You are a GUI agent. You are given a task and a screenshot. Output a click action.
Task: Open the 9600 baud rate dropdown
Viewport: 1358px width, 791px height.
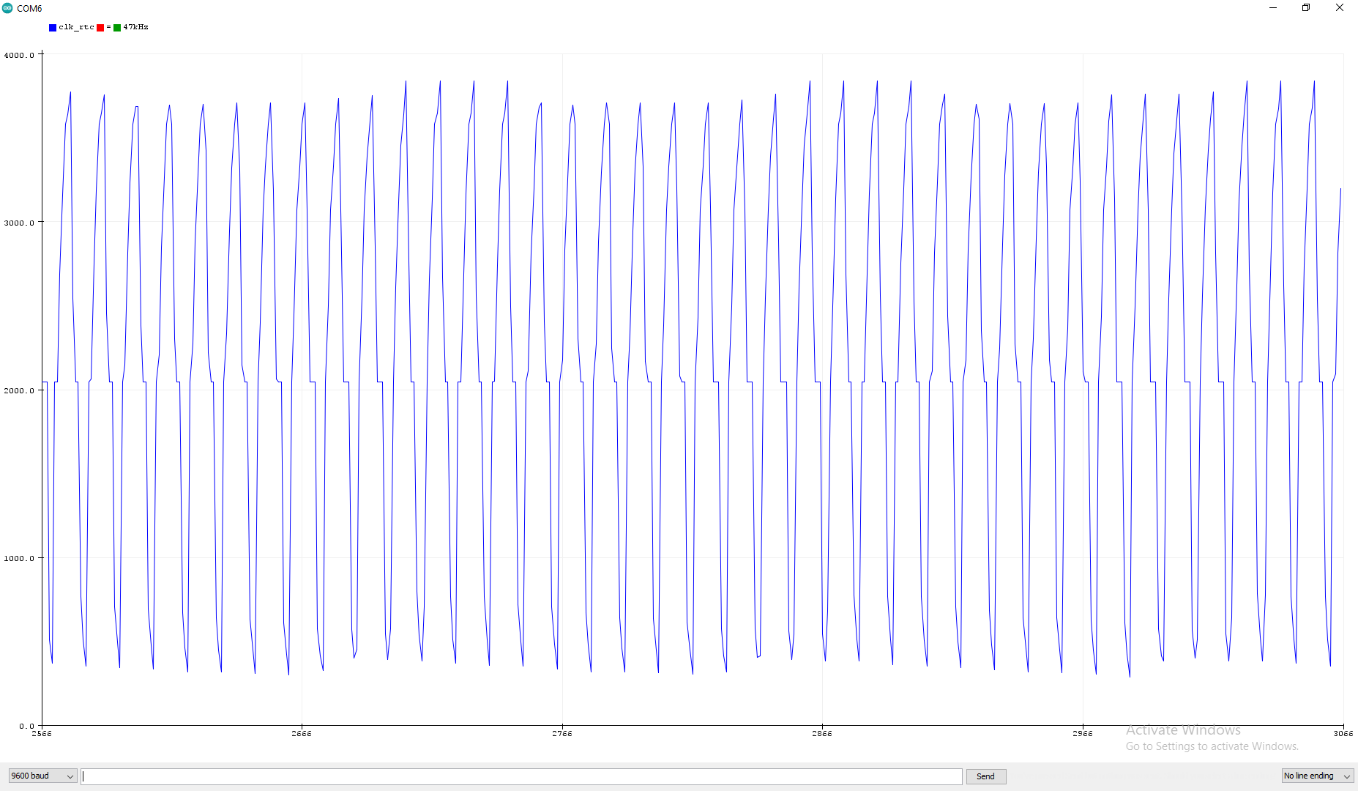point(42,776)
